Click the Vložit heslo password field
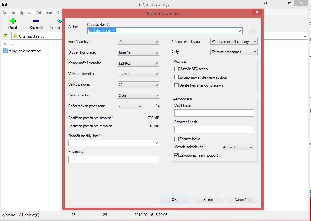 click(x=214, y=113)
